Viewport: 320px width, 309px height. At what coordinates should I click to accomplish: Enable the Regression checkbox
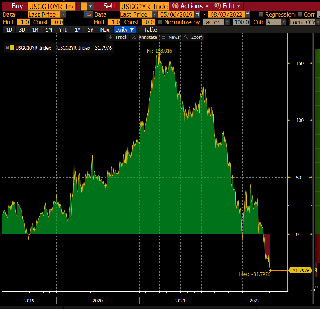click(260, 14)
